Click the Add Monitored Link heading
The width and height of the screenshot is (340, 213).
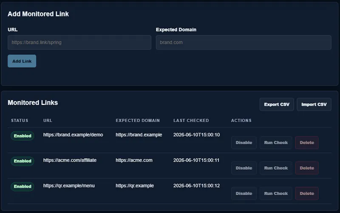point(38,14)
